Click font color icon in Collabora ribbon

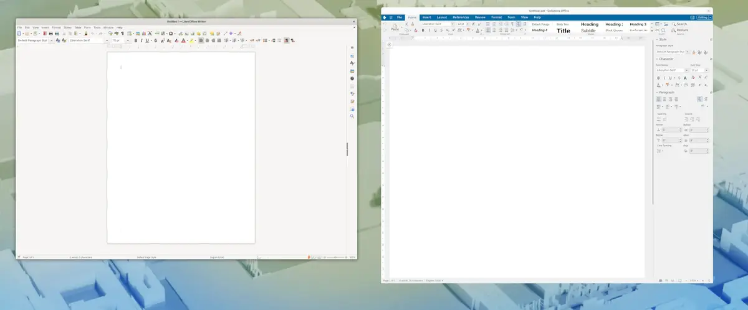click(477, 30)
